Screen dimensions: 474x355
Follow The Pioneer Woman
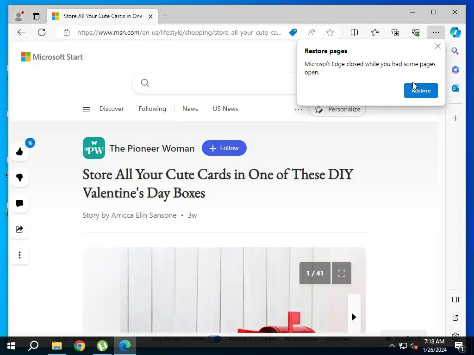coord(225,148)
